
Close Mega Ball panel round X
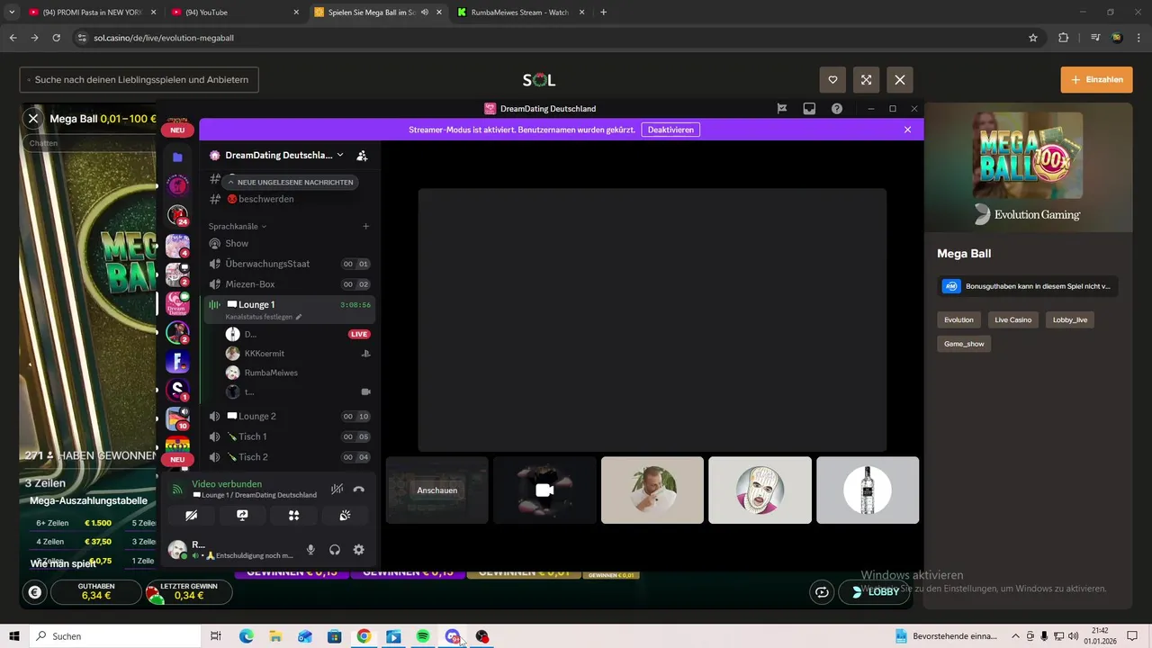33,118
